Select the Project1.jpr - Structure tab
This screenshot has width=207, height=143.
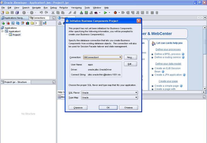point(16,82)
